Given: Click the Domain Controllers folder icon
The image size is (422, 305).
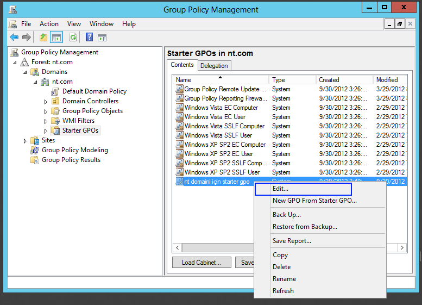Looking at the screenshot, I should point(55,101).
